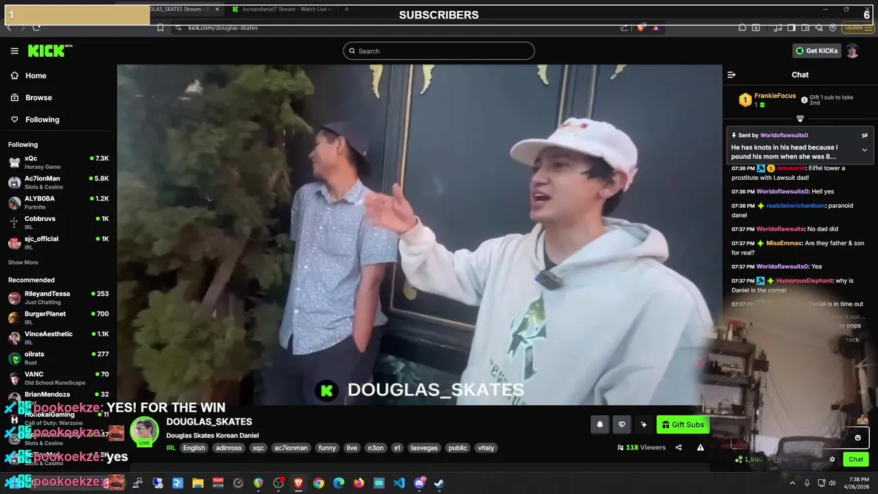This screenshot has width=878, height=494.
Task: Open Visual Studio Code from taskbar
Action: pos(399,483)
